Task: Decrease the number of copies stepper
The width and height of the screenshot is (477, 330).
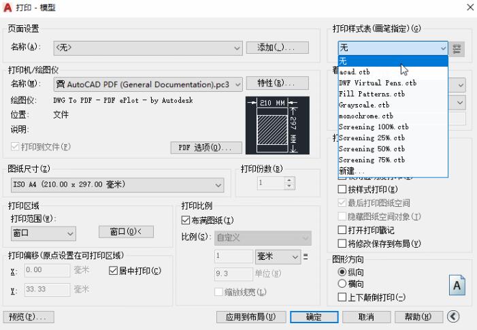Action: click(289, 186)
